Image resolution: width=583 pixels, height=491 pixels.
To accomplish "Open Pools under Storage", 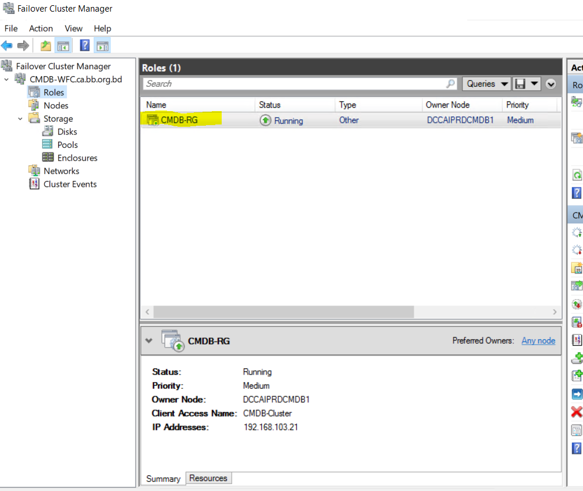I will [67, 145].
